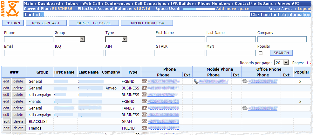Click phone icon in the General FAMILY row
The width and height of the screenshot is (313, 135).
tap(144, 108)
